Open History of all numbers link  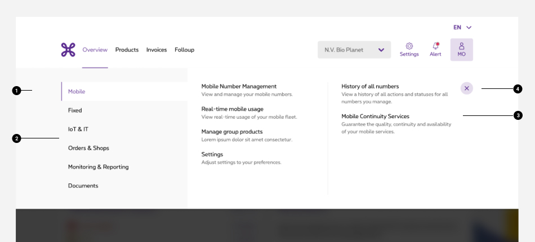(x=370, y=86)
